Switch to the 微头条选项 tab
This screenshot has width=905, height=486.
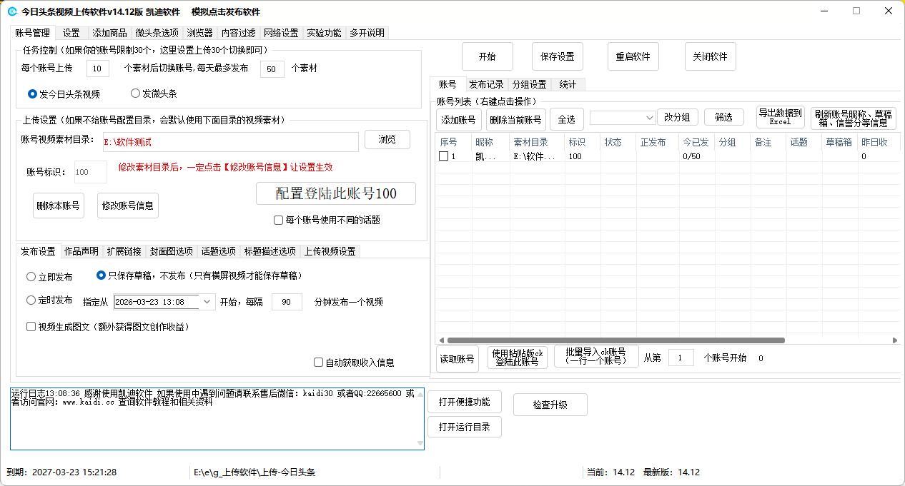click(157, 33)
